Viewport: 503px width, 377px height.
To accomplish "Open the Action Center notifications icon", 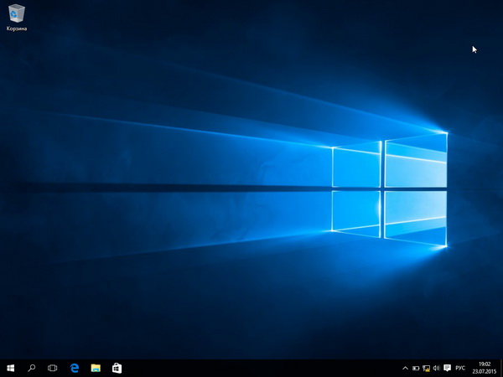I will tap(448, 368).
